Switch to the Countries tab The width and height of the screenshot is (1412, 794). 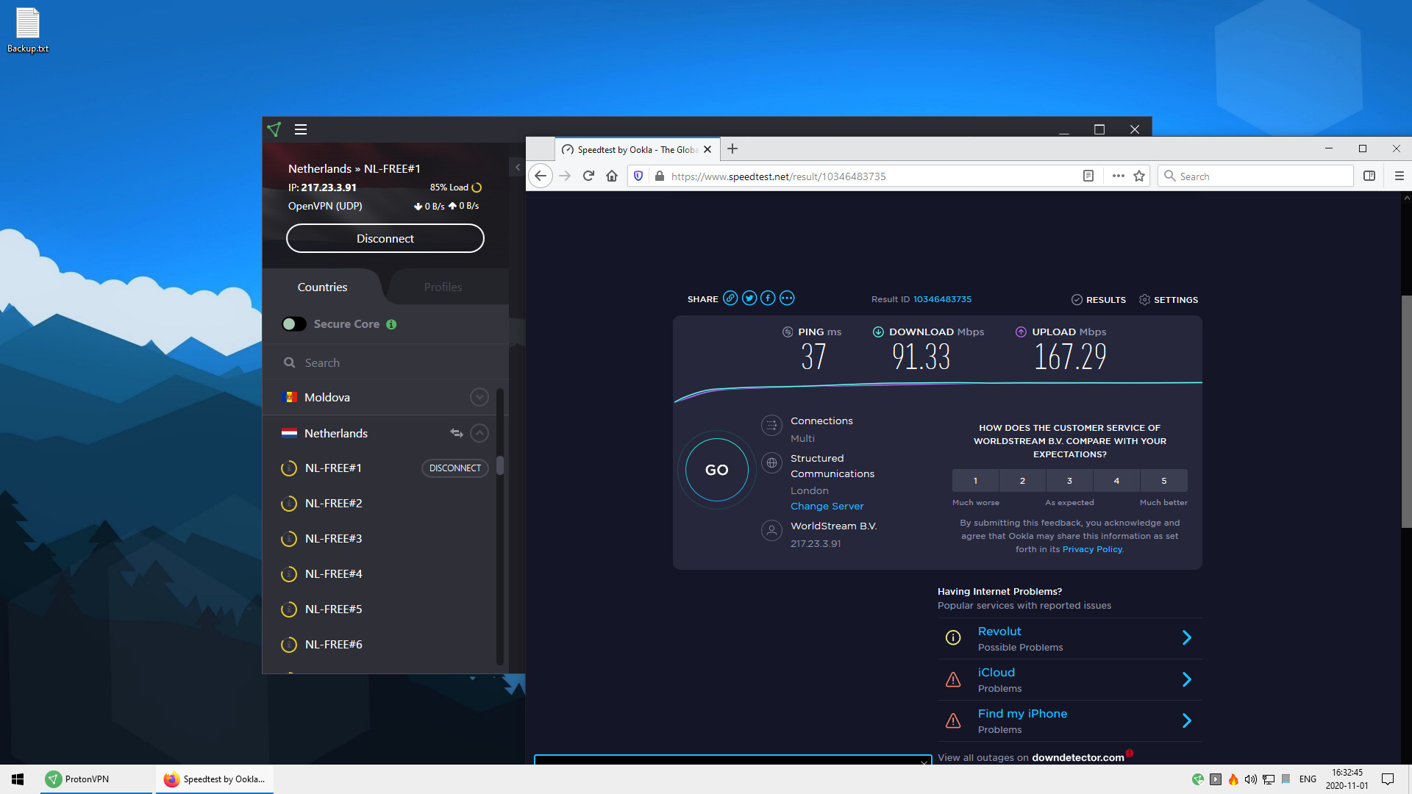point(322,287)
